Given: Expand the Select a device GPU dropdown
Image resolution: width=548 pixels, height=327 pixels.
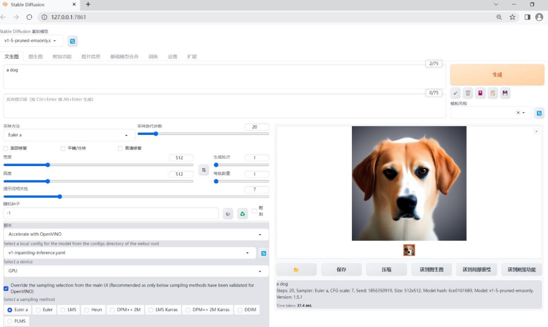Looking at the screenshot, I should 135,271.
